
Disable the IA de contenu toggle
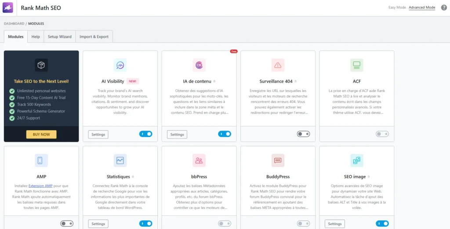[225, 134]
